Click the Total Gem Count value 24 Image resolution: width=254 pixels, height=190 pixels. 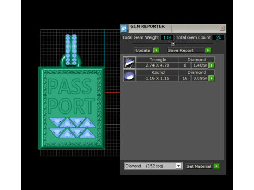[x=219, y=37]
